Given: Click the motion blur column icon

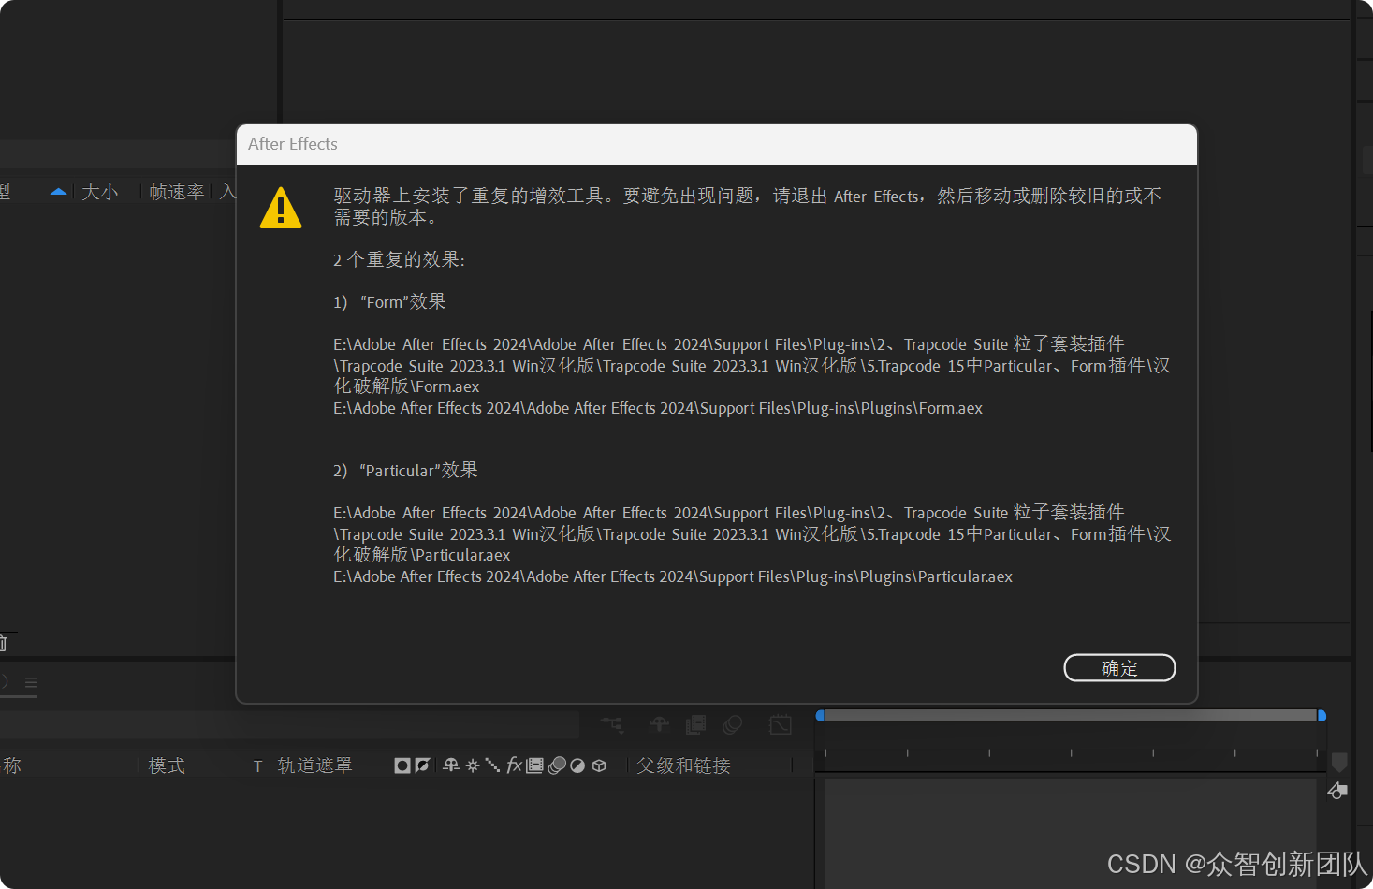Looking at the screenshot, I should 558,765.
